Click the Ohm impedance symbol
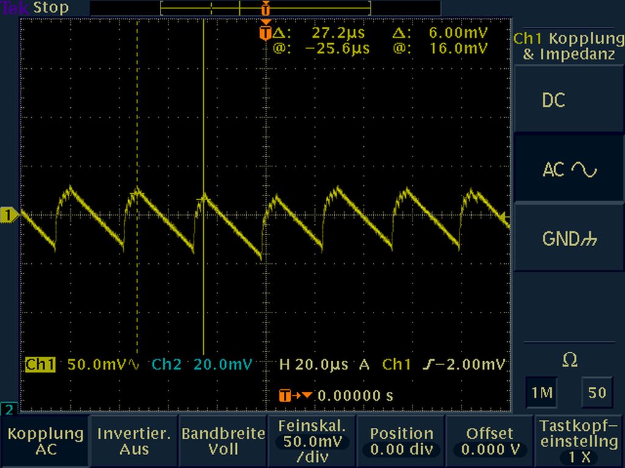 tap(569, 360)
